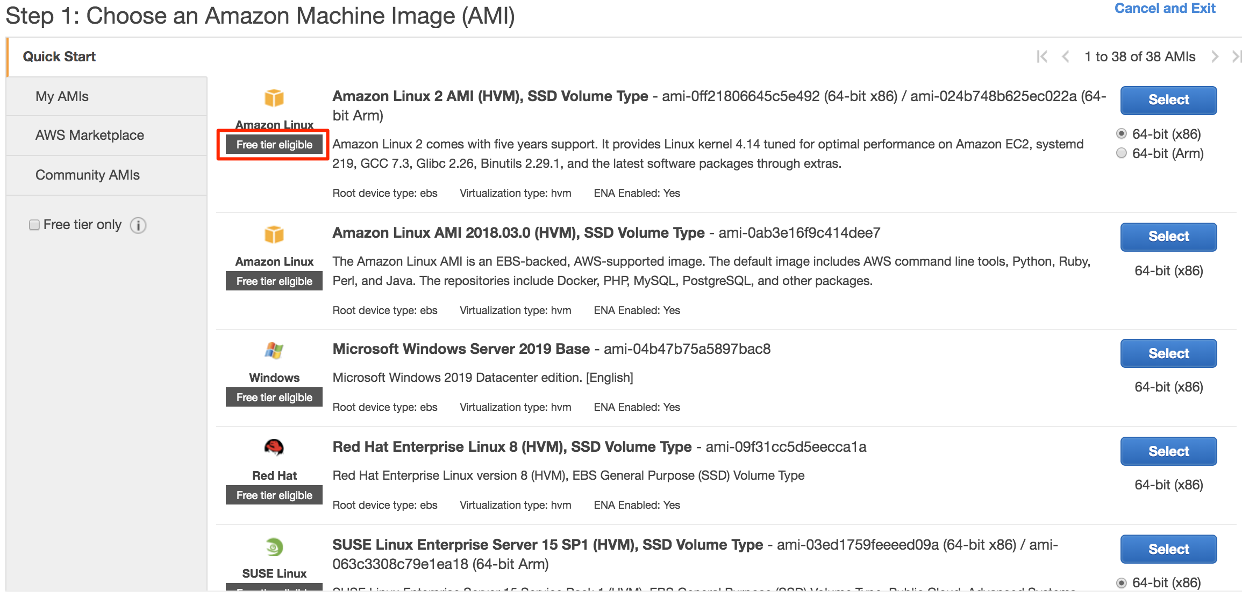
Task: Select SUSE Linux Enterprise Server 15 SP1
Action: (x=1168, y=549)
